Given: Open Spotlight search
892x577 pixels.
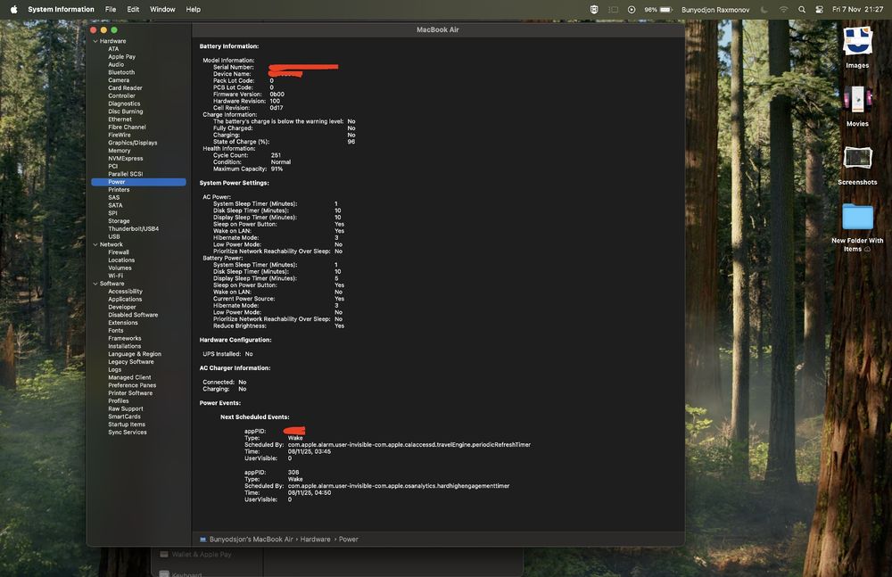Looking at the screenshot, I should (x=802, y=9).
